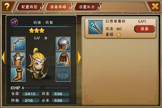Click the 幻想者魔杖 staff item icon
Viewport: 162px width, 108px height.
(x=95, y=27)
